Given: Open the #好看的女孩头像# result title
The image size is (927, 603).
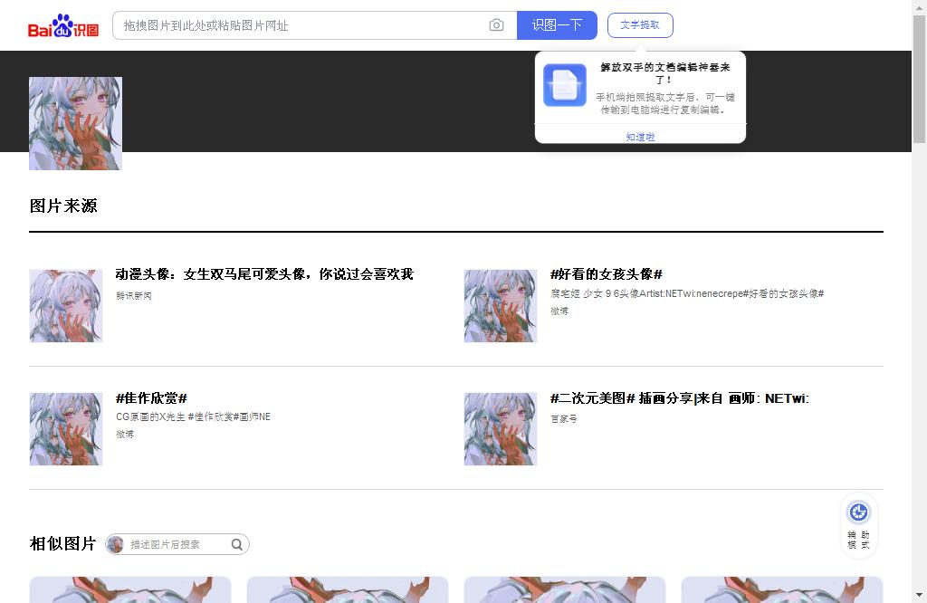Looking at the screenshot, I should pyautogui.click(x=606, y=273).
